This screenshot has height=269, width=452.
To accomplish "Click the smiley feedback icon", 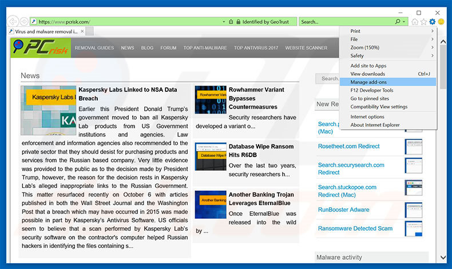I will [x=441, y=22].
